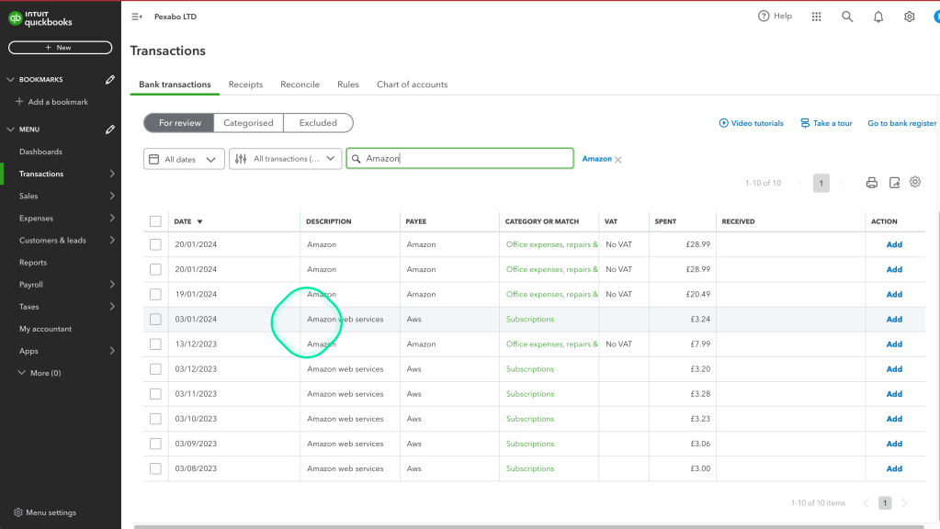Click the Amazon search input field
The height and width of the screenshot is (529, 940).
pos(459,159)
